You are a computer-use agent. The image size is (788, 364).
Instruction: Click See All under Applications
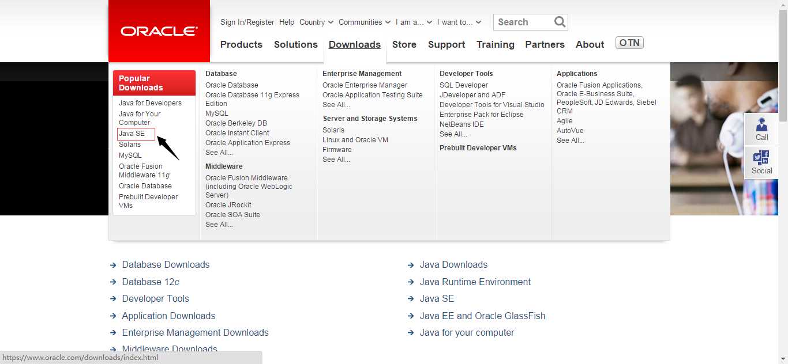(571, 141)
